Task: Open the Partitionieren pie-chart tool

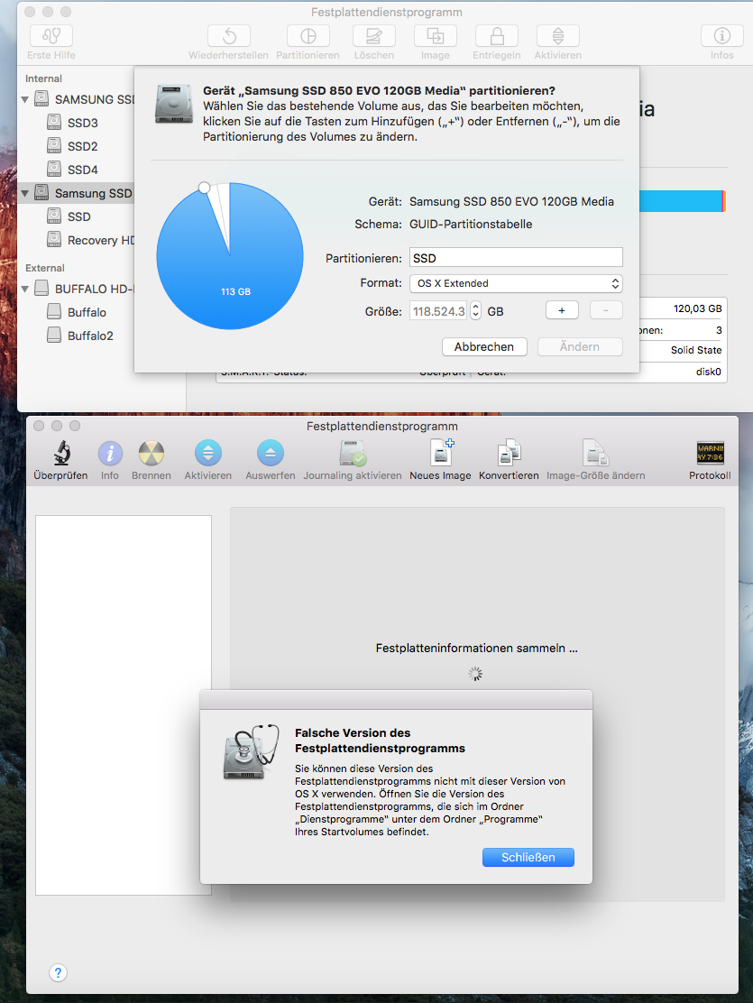Action: tap(308, 36)
